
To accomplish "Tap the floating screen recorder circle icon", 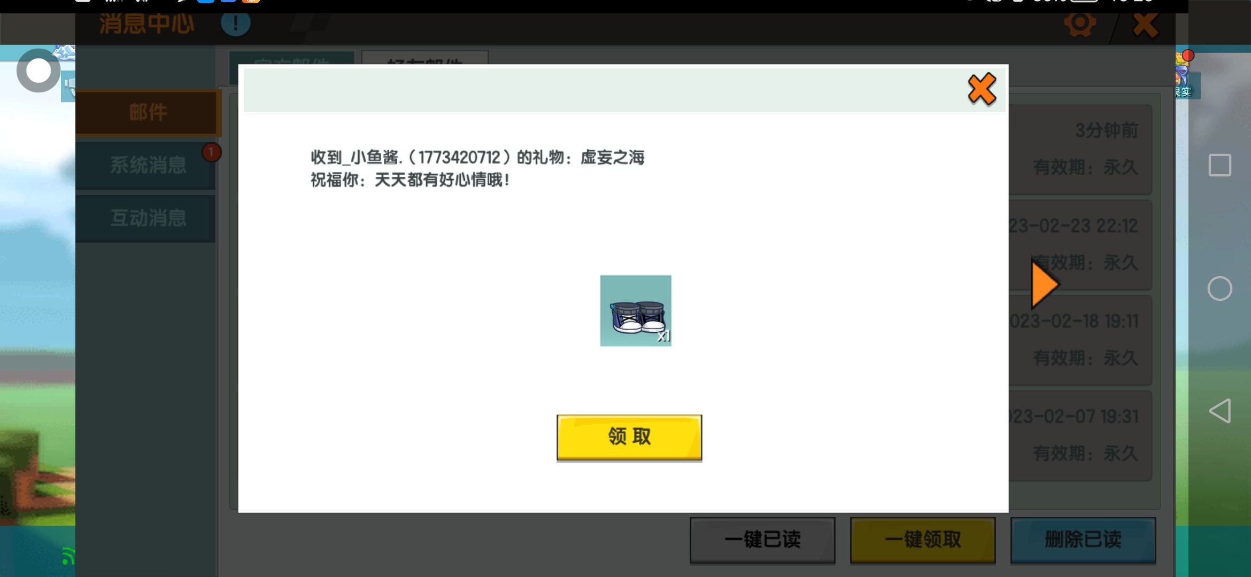I will [x=38, y=71].
